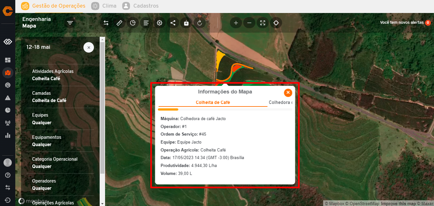Open the Equipamentos filter
This screenshot has width=434, height=206.
[60, 141]
